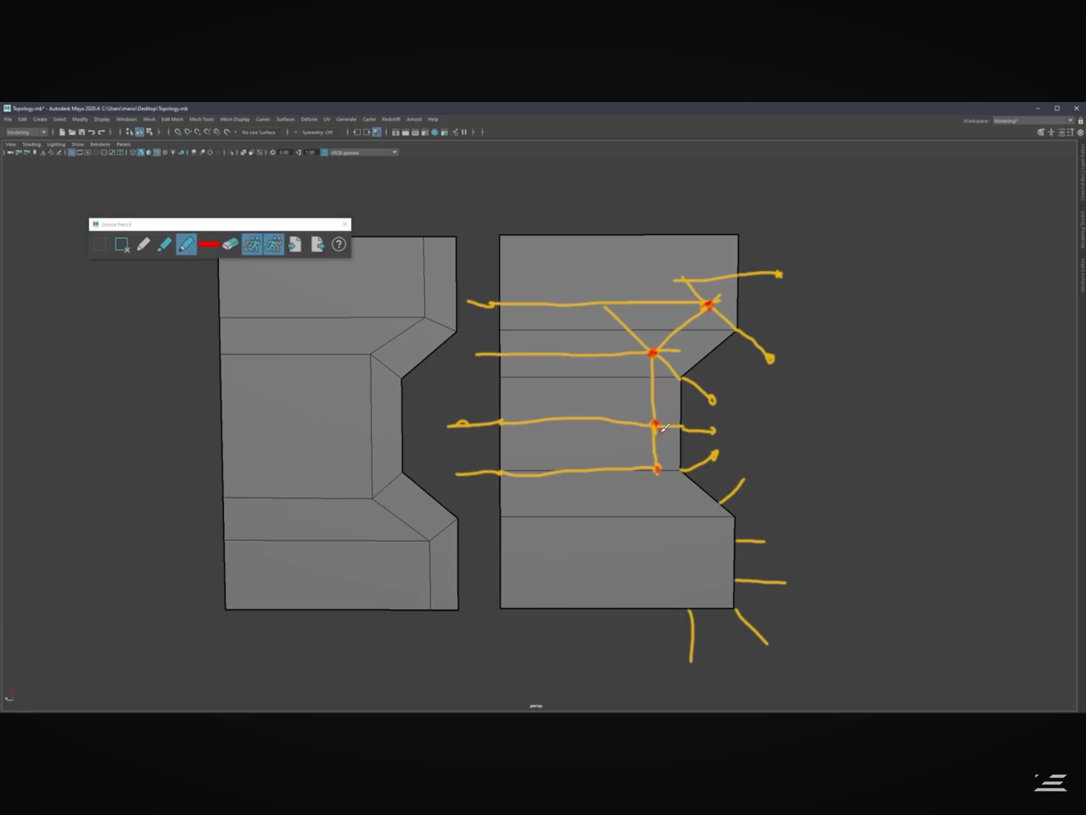Pick the gray pencil drawing tool
This screenshot has height=815, width=1086.
tap(143, 245)
